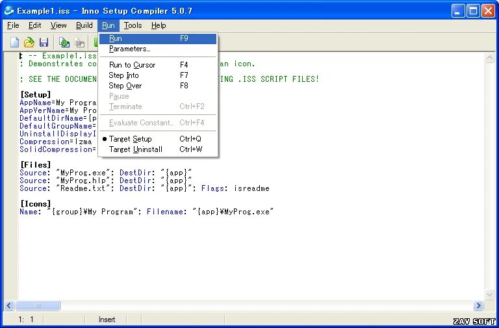Click the Inno Setup title bar icon
This screenshot has width=499, height=328.
(x=9, y=10)
